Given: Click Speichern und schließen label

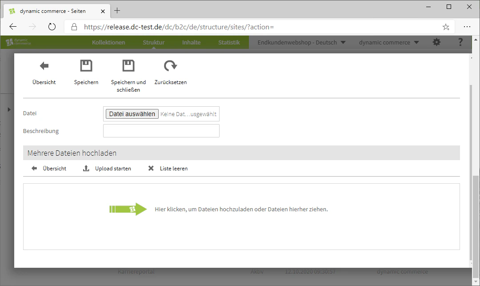Looking at the screenshot, I should 128,86.
